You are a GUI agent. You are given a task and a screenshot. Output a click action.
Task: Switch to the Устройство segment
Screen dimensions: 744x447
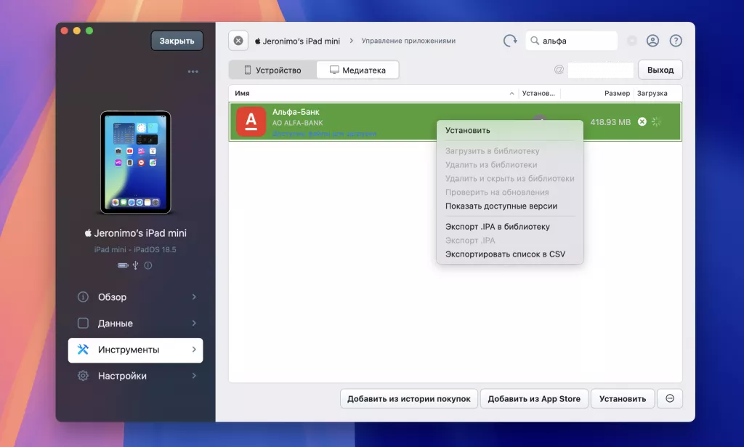[272, 71]
